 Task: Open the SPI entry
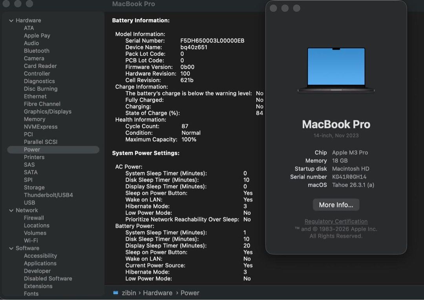[28, 180]
